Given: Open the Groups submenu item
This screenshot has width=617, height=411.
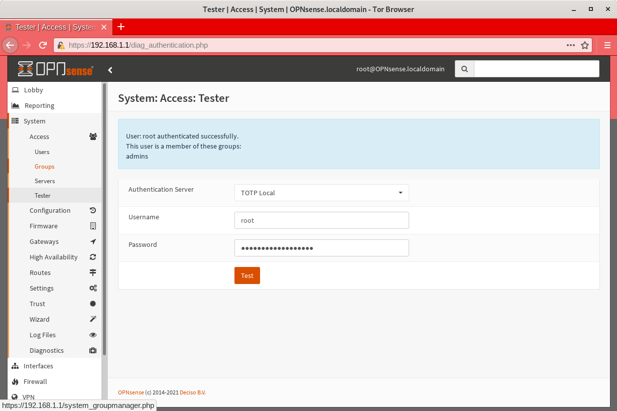Looking at the screenshot, I should [x=44, y=167].
